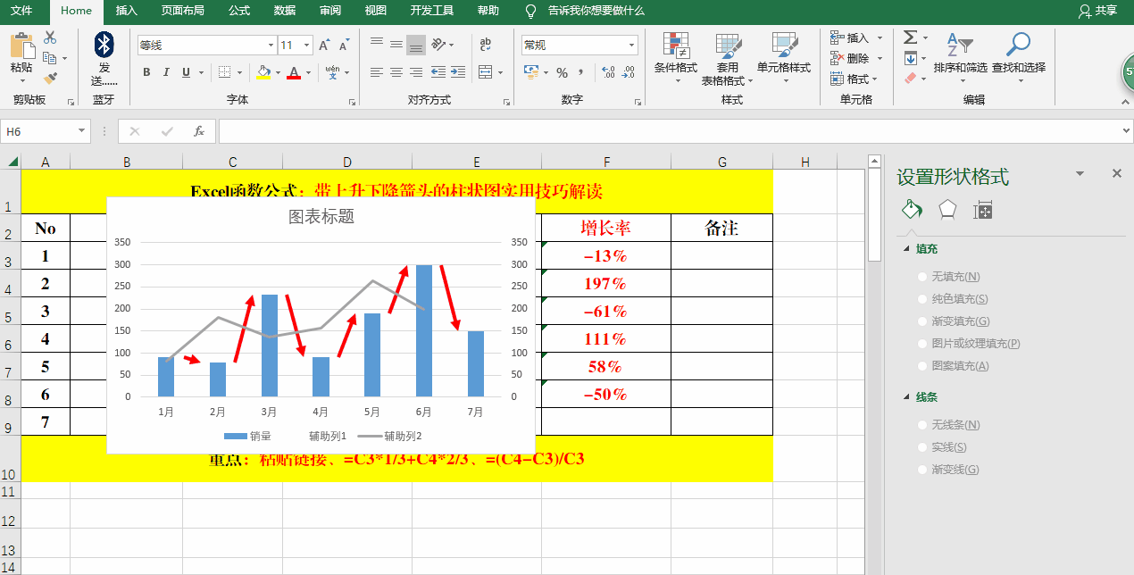Open the Name Box H6 dropdown arrow
This screenshot has height=575, width=1134.
[x=82, y=131]
